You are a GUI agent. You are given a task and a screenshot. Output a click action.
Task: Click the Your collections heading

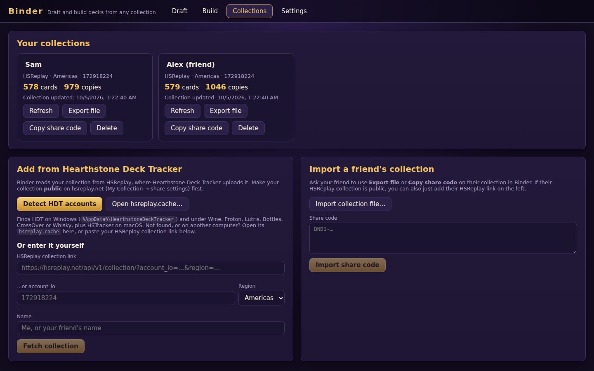53,43
